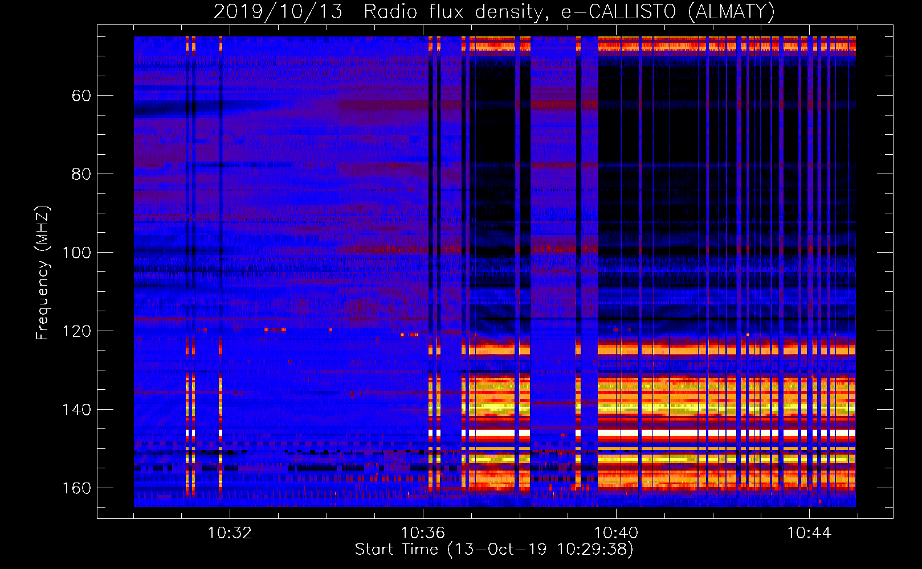
Task: Click the plot title "2019/10/13 Radio flux density, e-CALLISTO (ALMATY)"
Action: (494, 11)
